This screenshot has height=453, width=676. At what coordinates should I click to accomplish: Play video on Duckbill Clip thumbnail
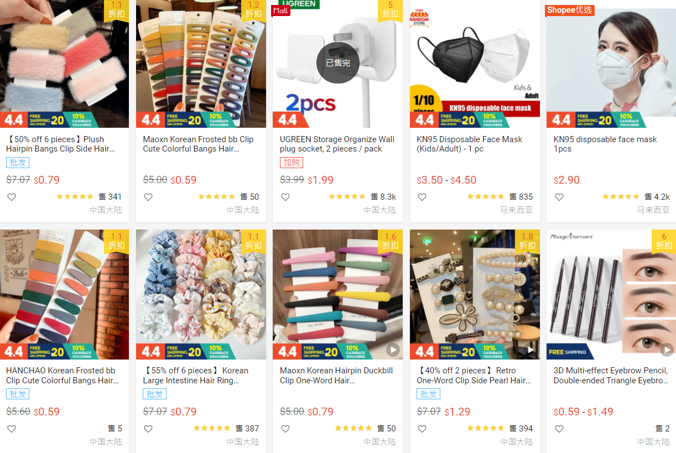click(393, 350)
